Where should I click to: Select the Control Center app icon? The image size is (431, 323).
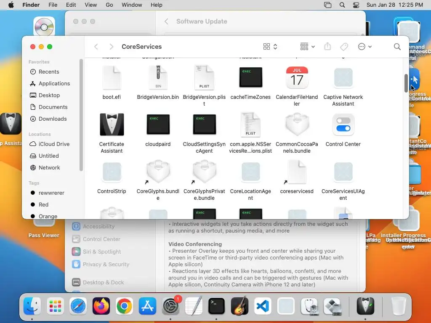click(343, 125)
